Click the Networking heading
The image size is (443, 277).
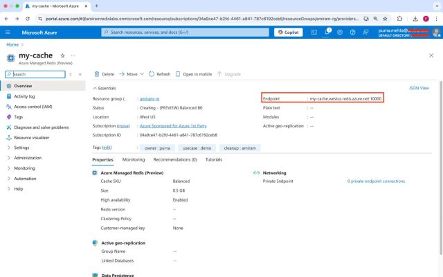point(274,172)
